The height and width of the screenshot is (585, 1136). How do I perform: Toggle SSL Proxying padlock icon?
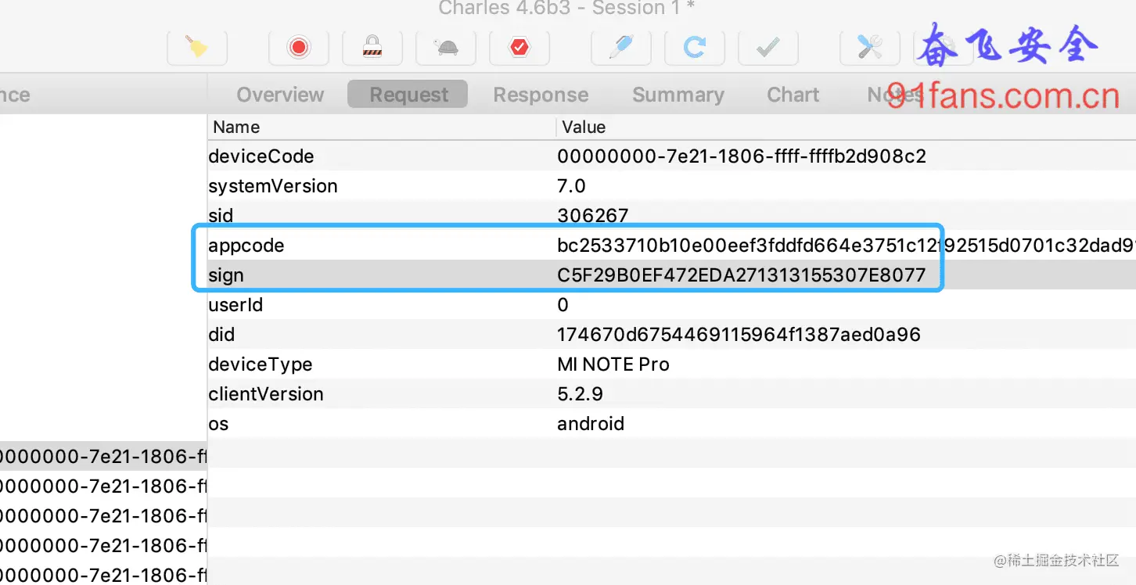coord(372,48)
